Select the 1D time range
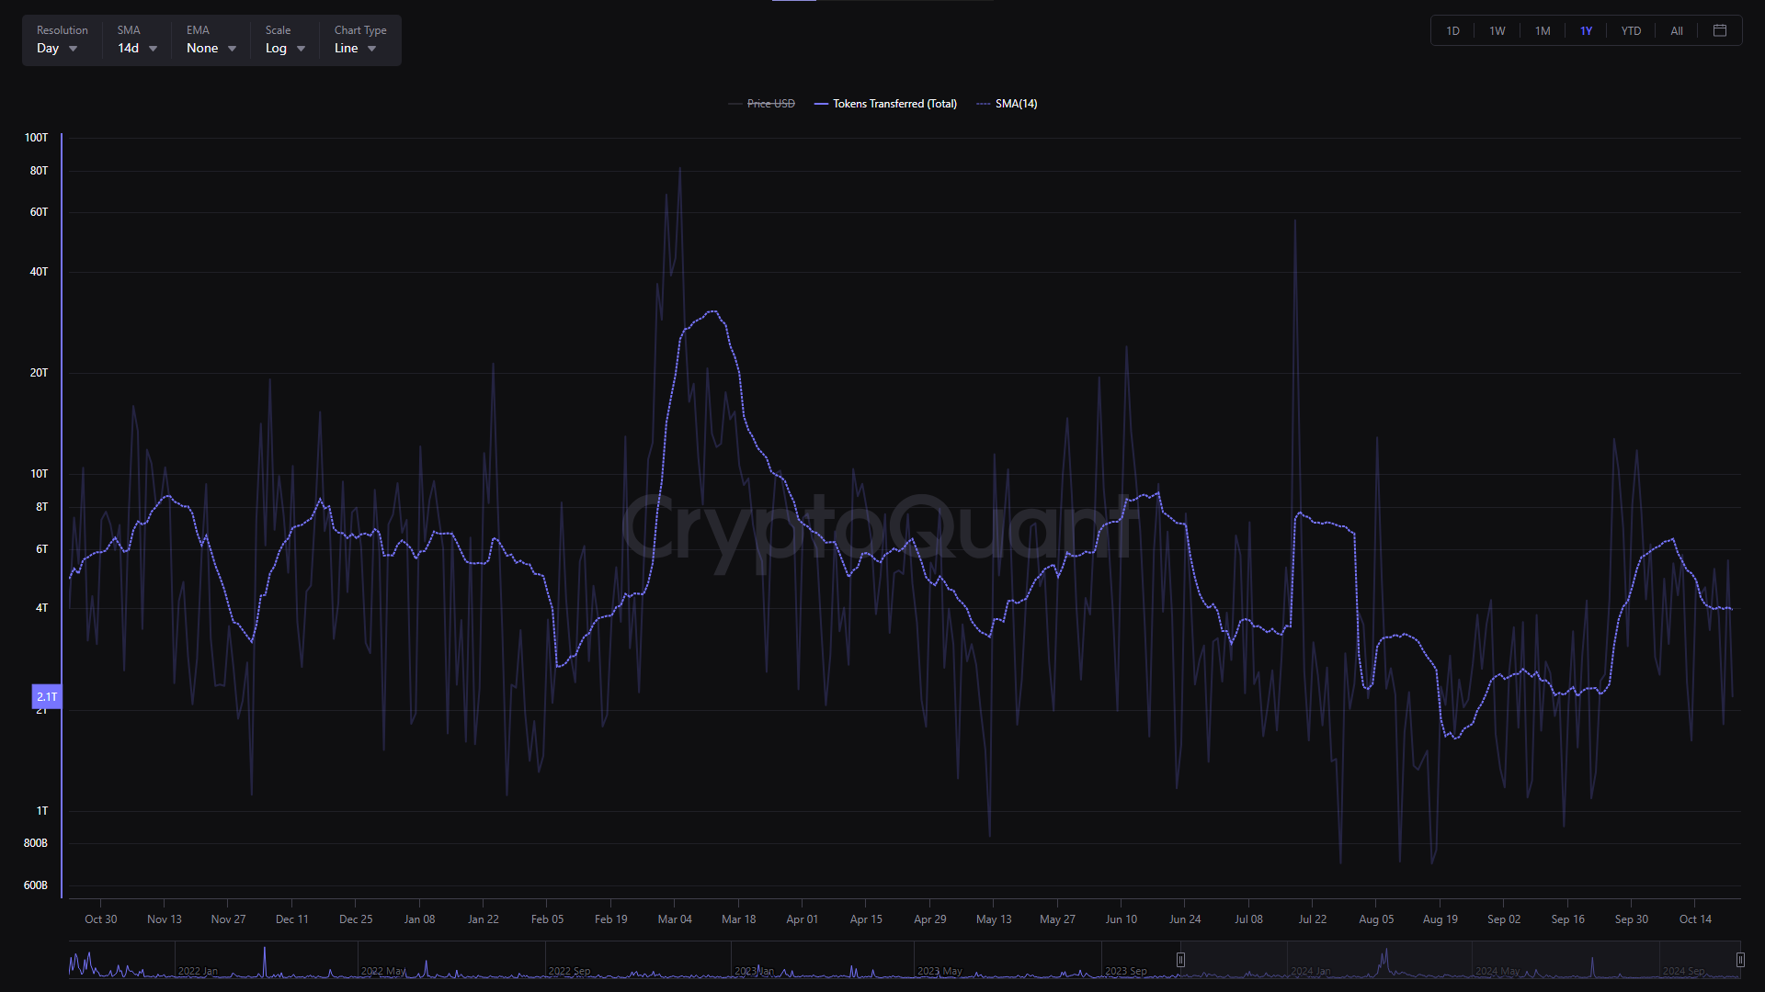This screenshot has height=992, width=1765. tap(1452, 31)
